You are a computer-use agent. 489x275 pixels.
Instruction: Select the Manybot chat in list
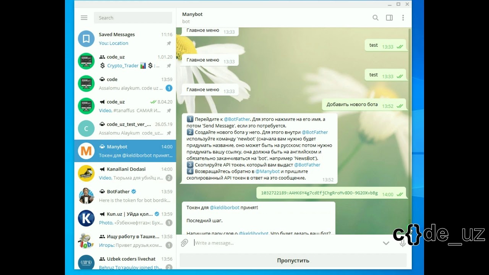[x=125, y=151]
